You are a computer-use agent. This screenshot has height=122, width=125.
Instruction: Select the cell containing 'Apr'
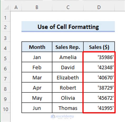coord(37,87)
